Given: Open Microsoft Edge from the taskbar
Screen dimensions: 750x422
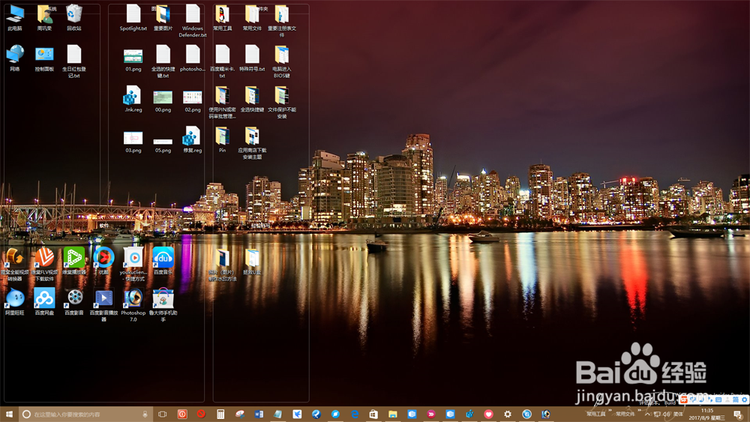Looking at the screenshot, I should coord(355,415).
